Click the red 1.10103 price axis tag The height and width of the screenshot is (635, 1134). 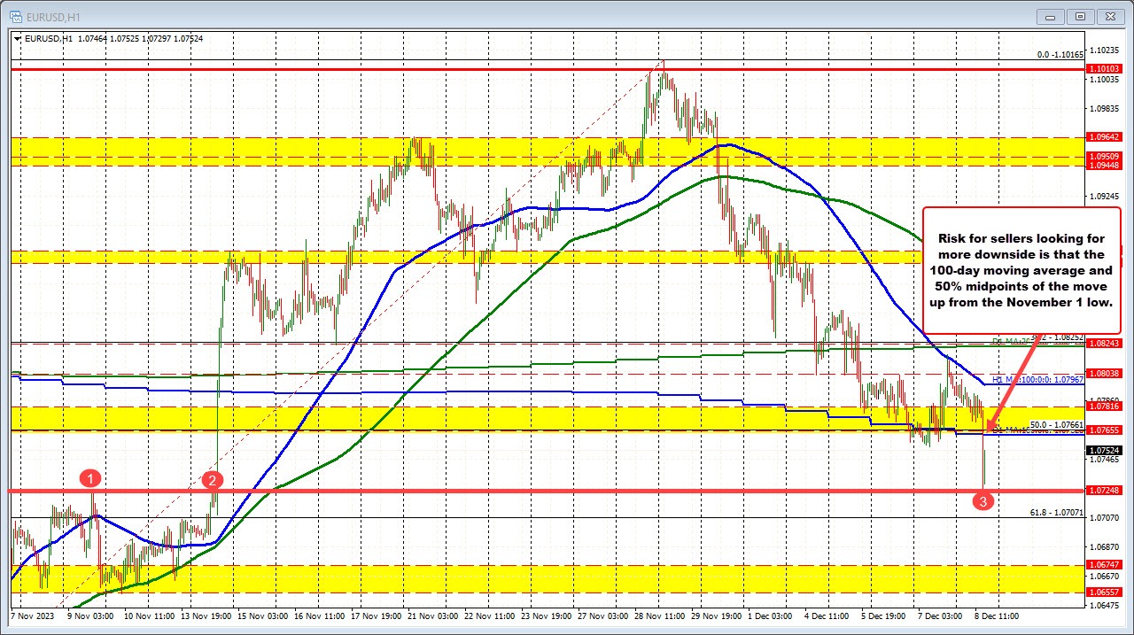(x=1104, y=68)
